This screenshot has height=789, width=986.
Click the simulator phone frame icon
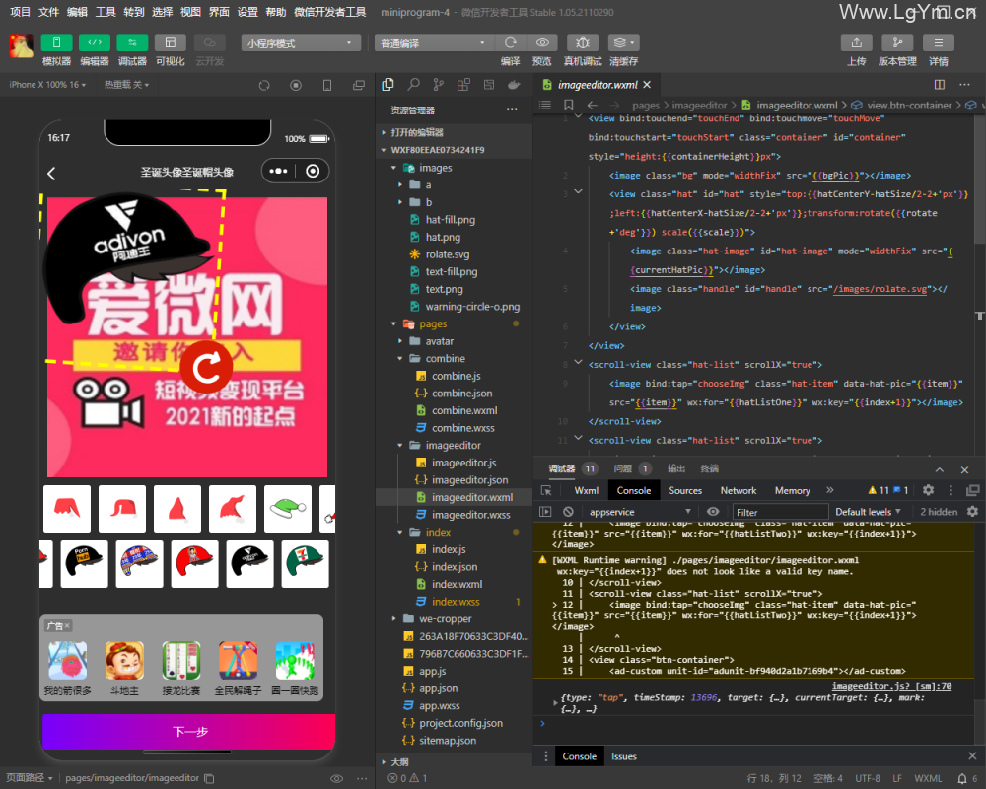pyautogui.click(x=327, y=85)
